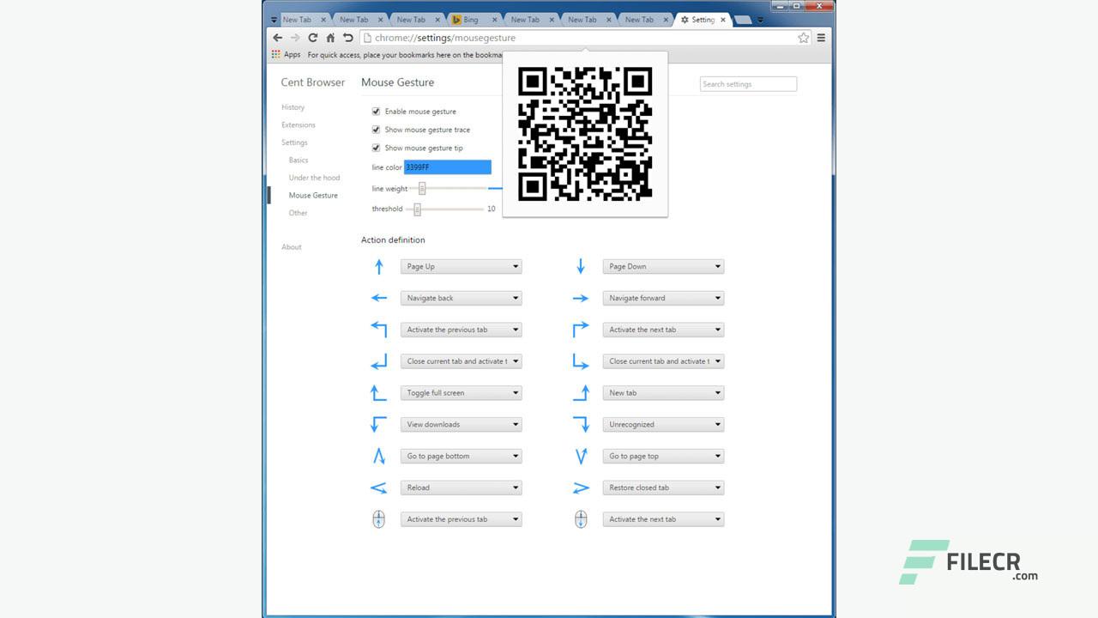Click zigzag gesture icon beside Go to page bottom

[378, 456]
